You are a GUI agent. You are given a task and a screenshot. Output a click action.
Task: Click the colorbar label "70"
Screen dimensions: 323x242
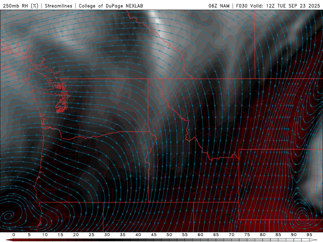coord(231,235)
